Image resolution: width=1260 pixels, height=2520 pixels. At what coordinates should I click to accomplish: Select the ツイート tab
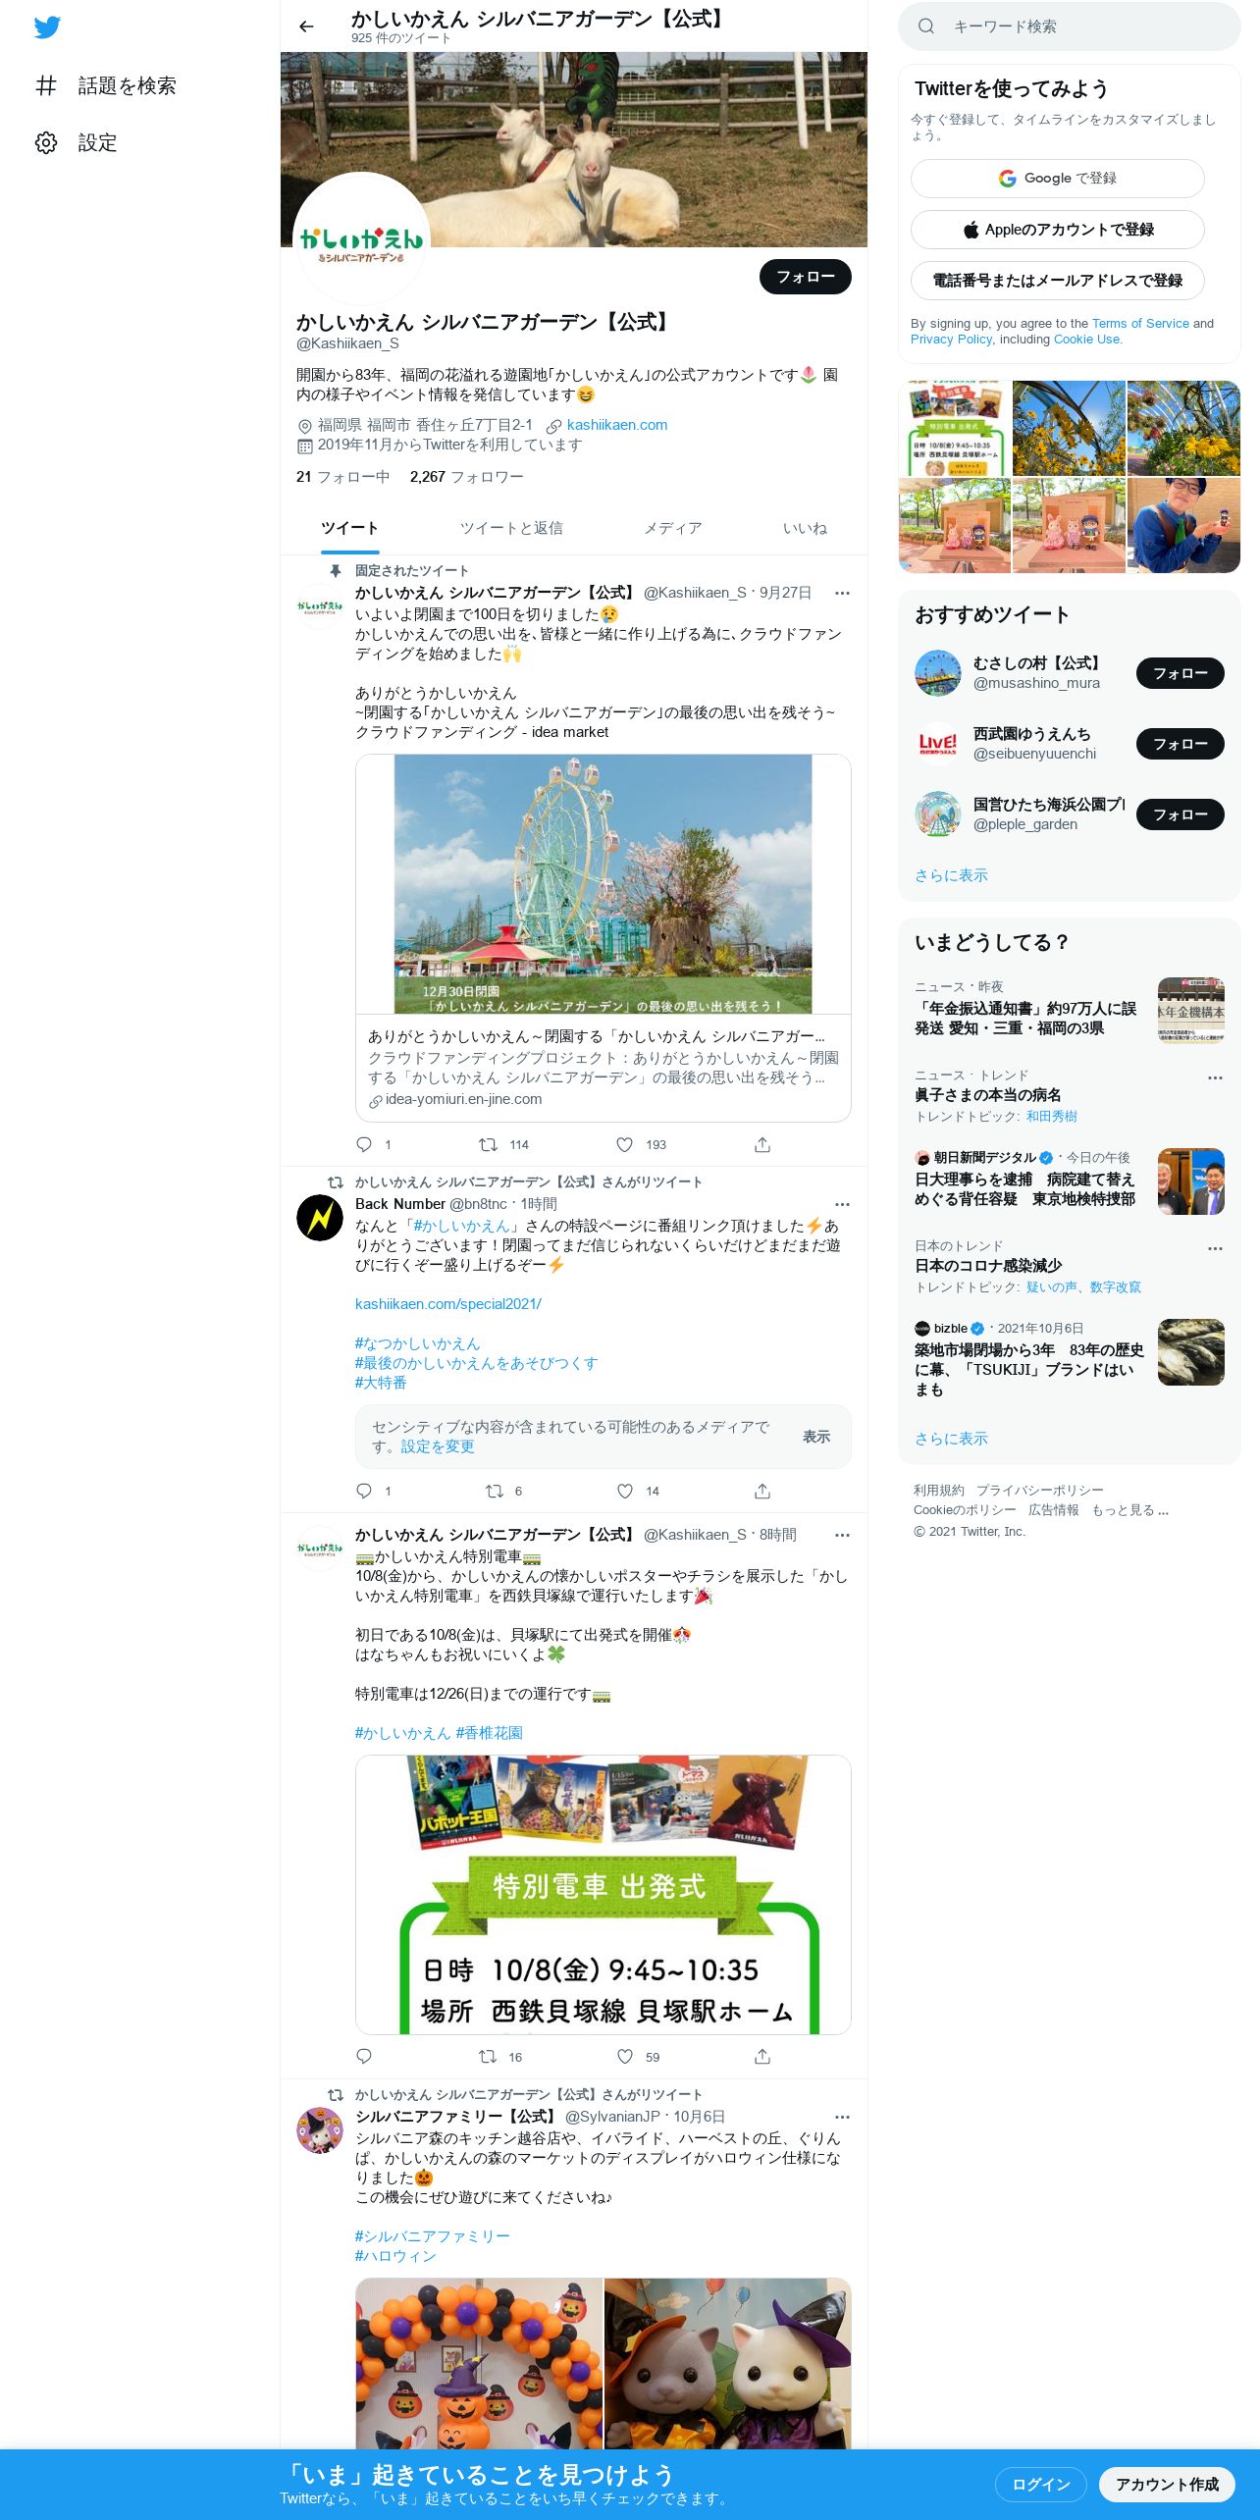349,528
